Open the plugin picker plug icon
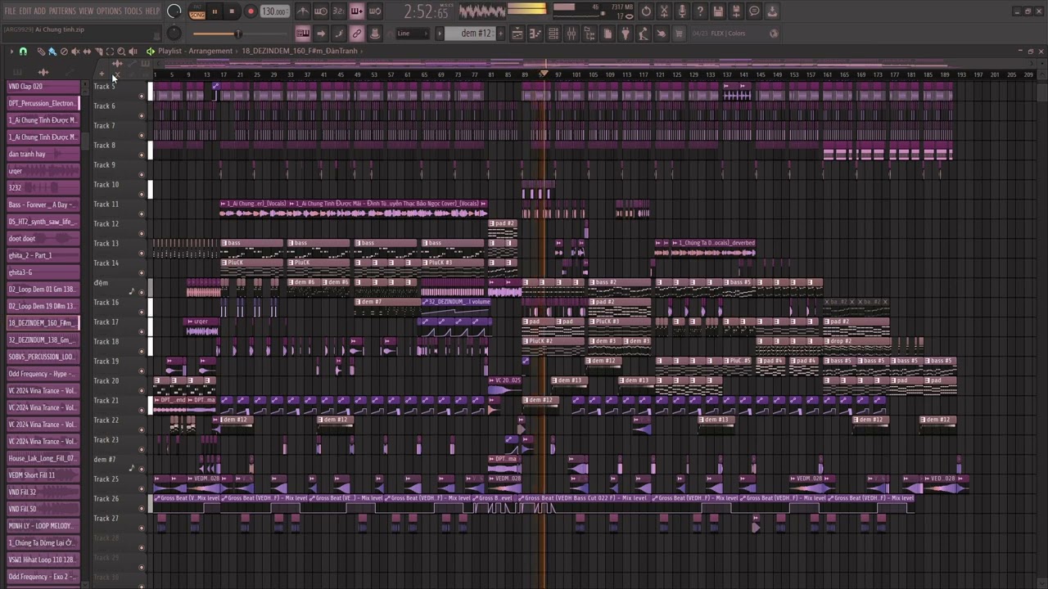 625,34
